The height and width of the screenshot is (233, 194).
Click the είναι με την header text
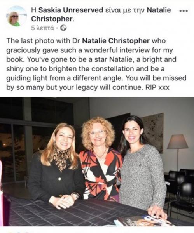coord(125,10)
